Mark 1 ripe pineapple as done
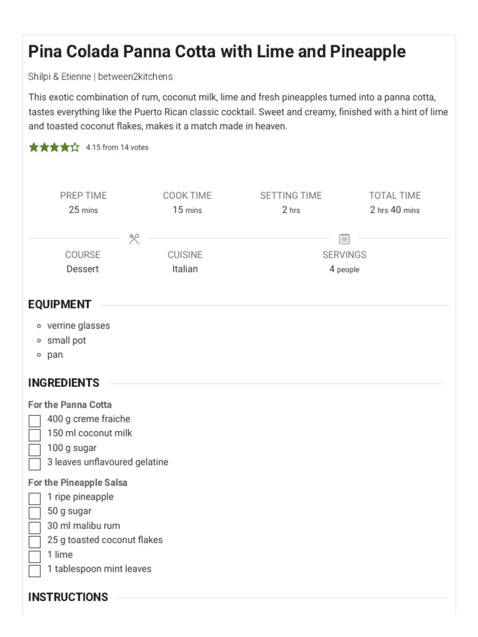 [x=35, y=498]
